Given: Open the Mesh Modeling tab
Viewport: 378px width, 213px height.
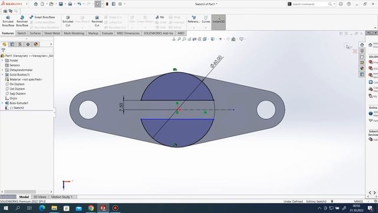Looking at the screenshot, I should point(74,33).
